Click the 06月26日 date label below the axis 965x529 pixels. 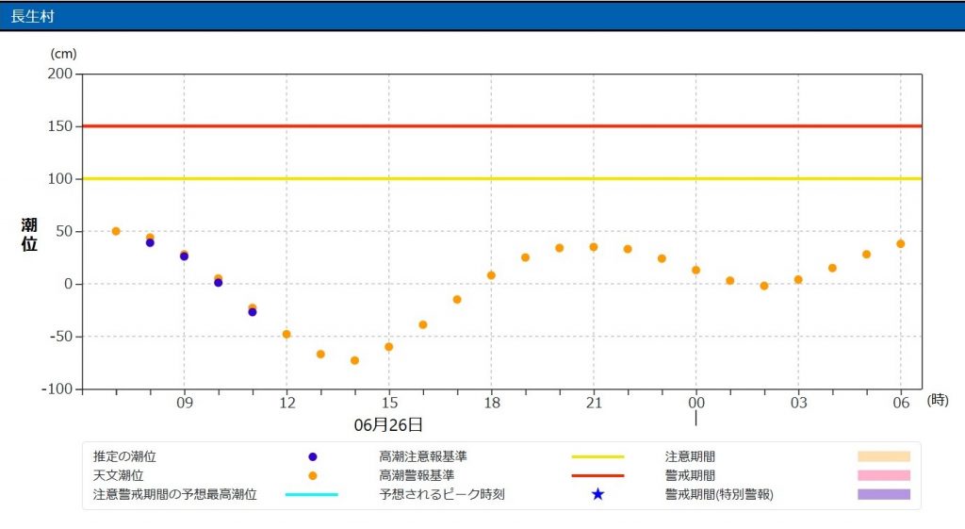click(388, 424)
